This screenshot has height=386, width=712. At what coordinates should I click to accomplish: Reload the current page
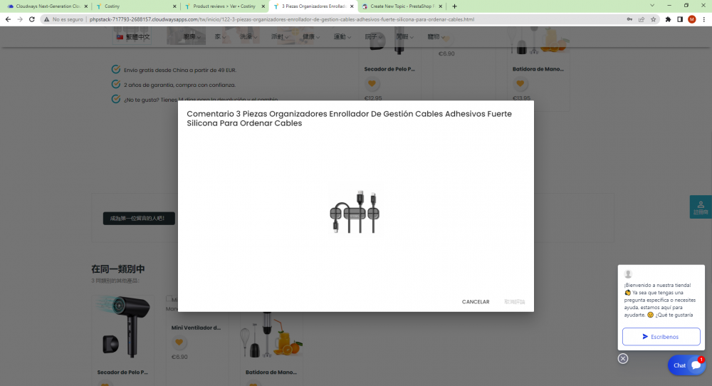click(32, 19)
